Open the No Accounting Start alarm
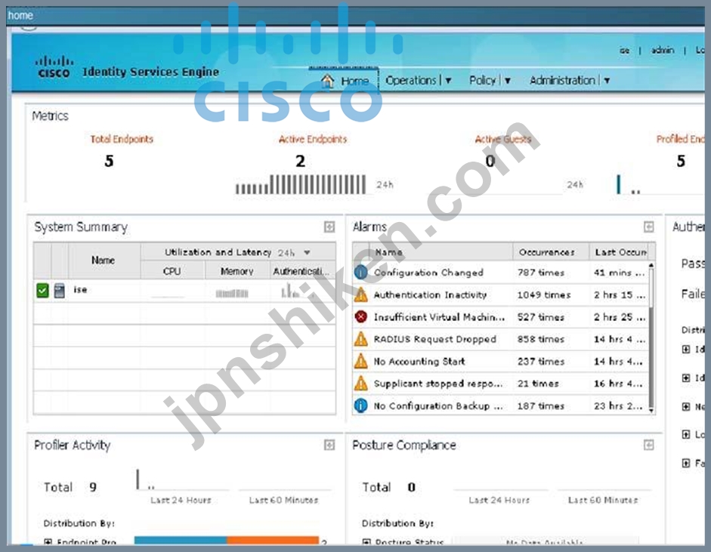 coord(419,361)
